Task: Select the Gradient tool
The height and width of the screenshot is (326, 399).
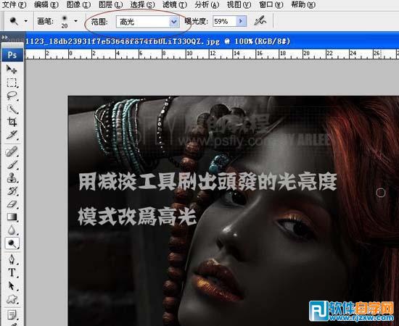Action: coord(12,217)
